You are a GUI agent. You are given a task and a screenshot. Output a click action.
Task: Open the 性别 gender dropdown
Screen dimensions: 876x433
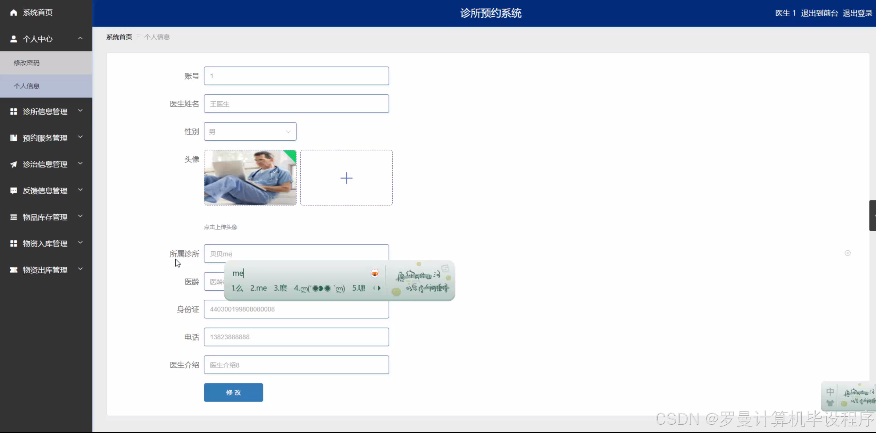click(250, 132)
